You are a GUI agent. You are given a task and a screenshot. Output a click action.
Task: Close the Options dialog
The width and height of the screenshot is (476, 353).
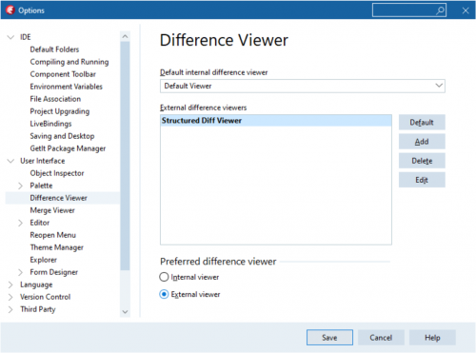[x=466, y=10]
